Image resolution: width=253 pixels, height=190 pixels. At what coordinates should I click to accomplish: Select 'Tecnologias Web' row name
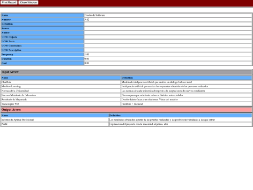[10, 104]
